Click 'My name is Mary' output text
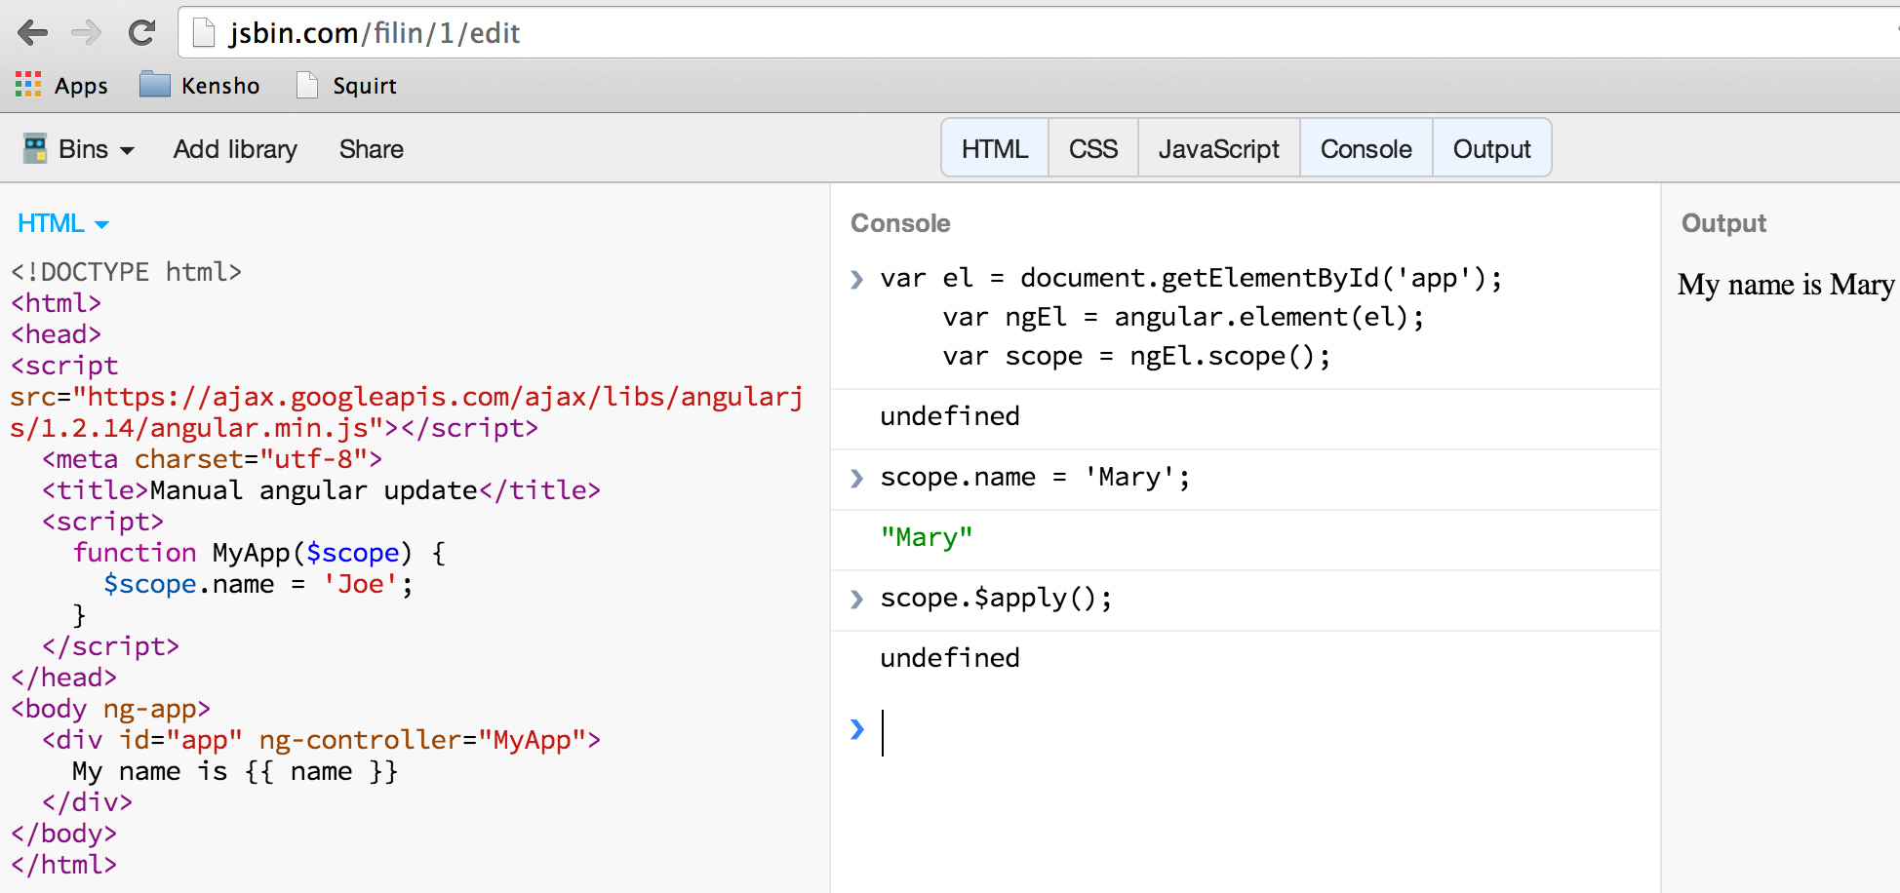 [1786, 285]
